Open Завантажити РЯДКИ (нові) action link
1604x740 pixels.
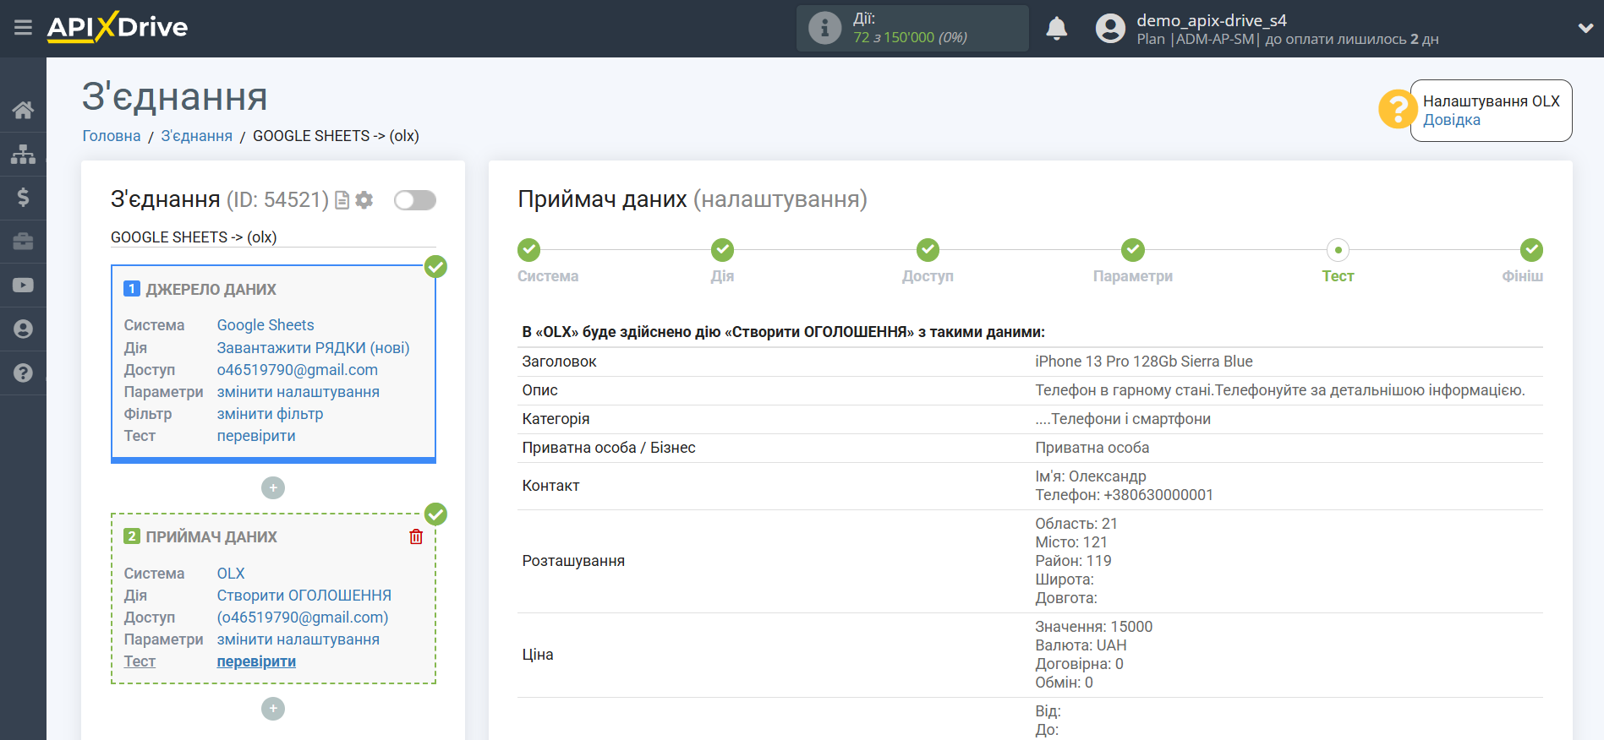pos(313,348)
